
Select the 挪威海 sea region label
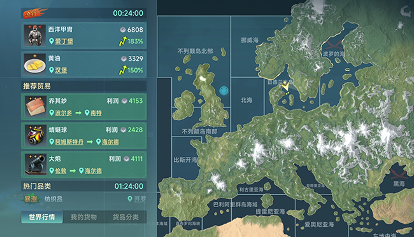pyautogui.click(x=250, y=40)
